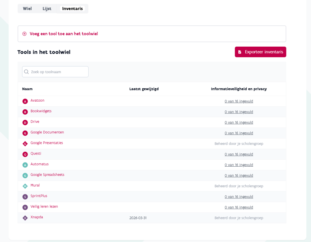This screenshot has width=311, height=242.
Task: Open the Questi tool link
Action: click(x=36, y=153)
